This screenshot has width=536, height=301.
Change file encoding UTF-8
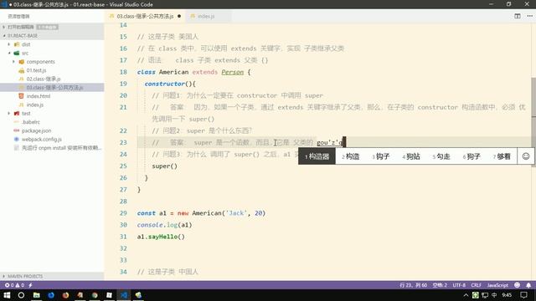[x=459, y=285]
